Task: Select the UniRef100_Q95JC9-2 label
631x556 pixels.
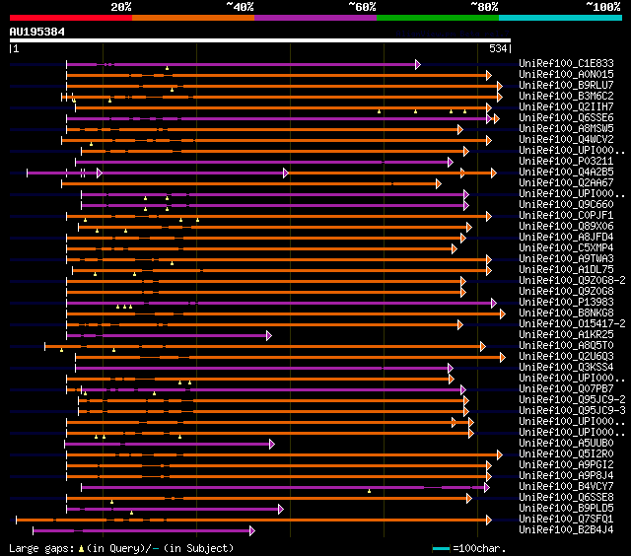Action: pos(572,400)
